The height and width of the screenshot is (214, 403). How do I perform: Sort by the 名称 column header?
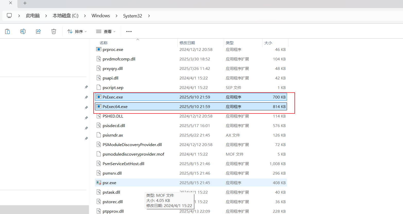click(104, 43)
